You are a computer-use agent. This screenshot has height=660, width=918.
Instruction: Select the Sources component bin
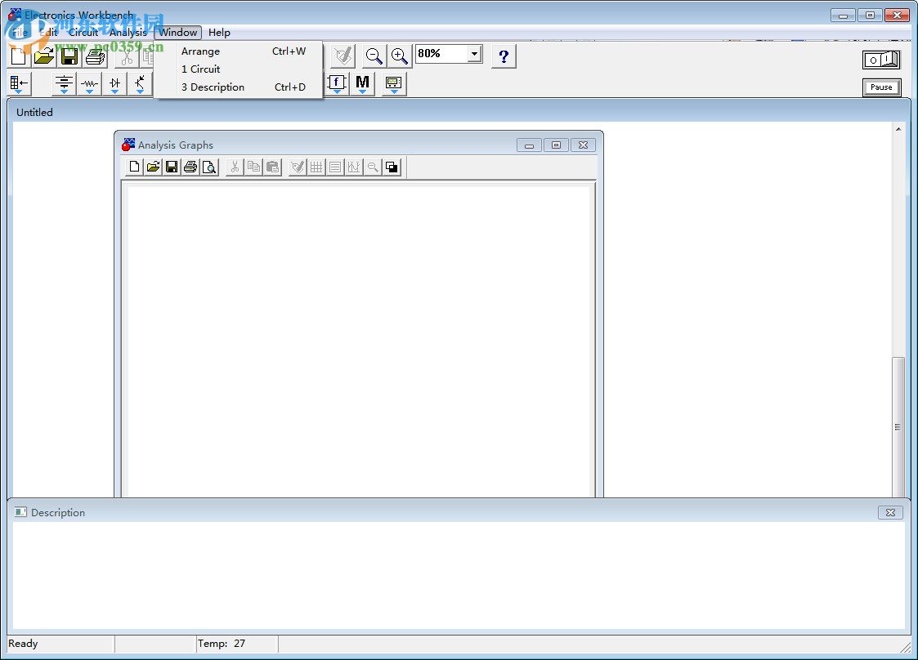(64, 82)
